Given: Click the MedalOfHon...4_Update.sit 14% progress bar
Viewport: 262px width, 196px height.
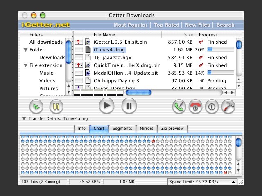Looking at the screenshot, I should coord(221,73).
